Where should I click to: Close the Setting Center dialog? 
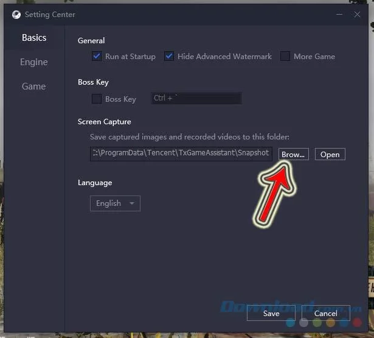pos(357,15)
